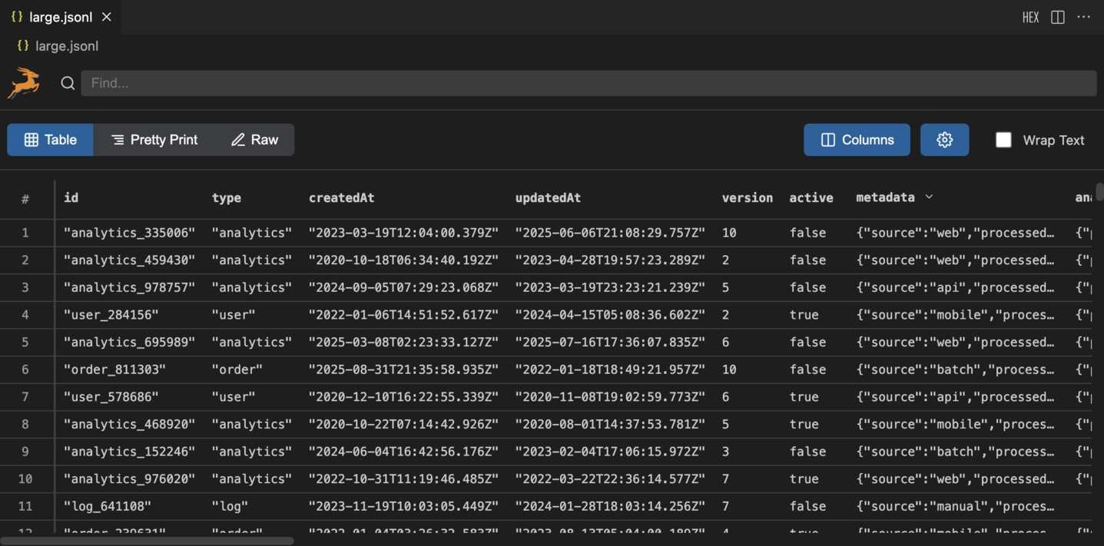
Task: Click the vertical scrollbar thumb
Action: click(1099, 191)
